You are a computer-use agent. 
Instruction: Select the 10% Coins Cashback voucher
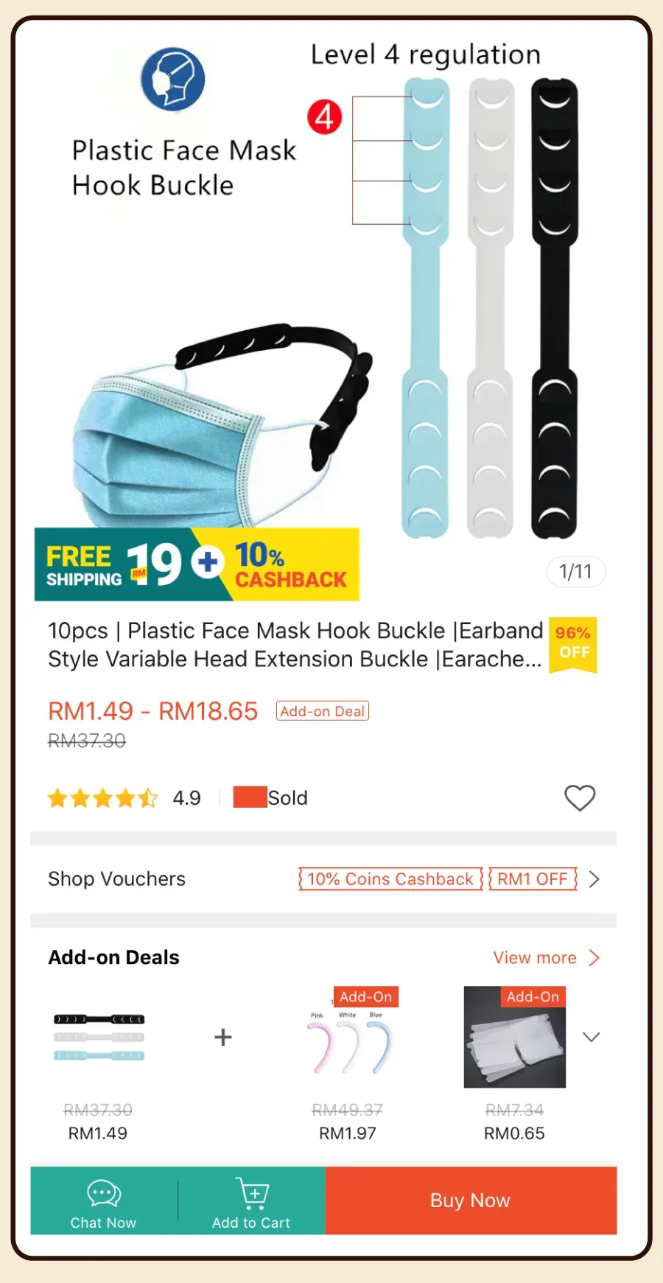tap(390, 879)
